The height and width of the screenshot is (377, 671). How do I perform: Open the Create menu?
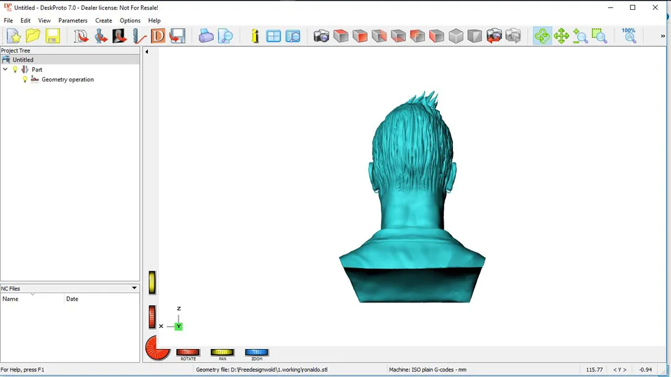click(104, 20)
